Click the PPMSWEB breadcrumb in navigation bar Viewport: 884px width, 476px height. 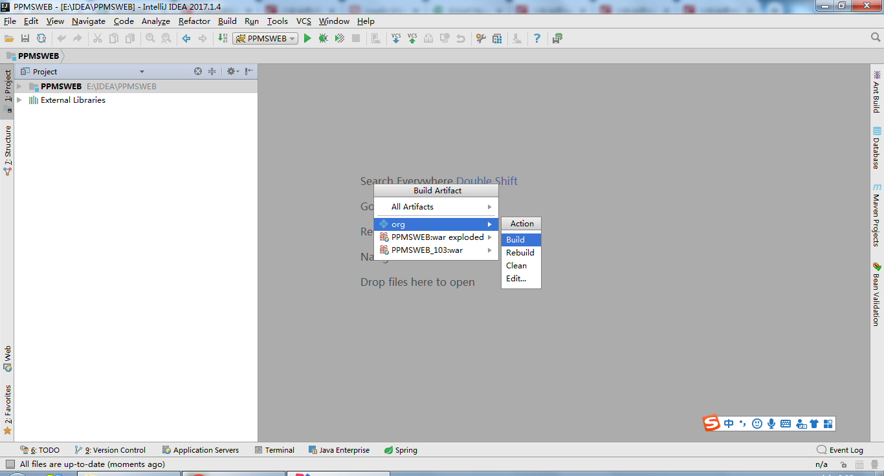tap(32, 56)
